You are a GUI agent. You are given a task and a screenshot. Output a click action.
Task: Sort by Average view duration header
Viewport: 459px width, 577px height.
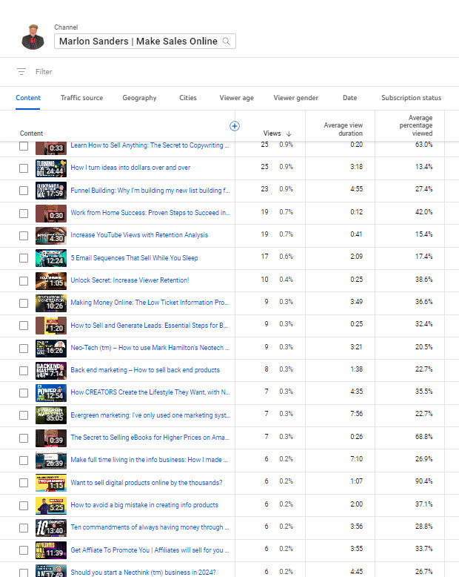343,129
